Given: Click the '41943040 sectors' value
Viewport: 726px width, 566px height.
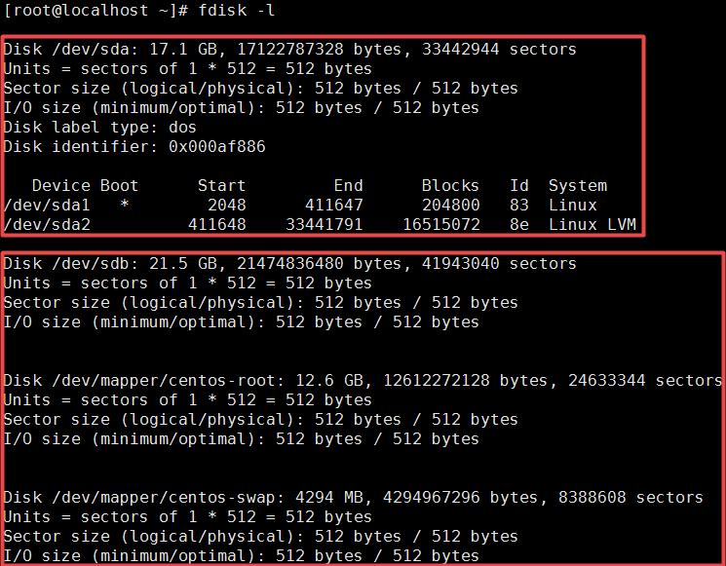Looking at the screenshot, I should [499, 263].
